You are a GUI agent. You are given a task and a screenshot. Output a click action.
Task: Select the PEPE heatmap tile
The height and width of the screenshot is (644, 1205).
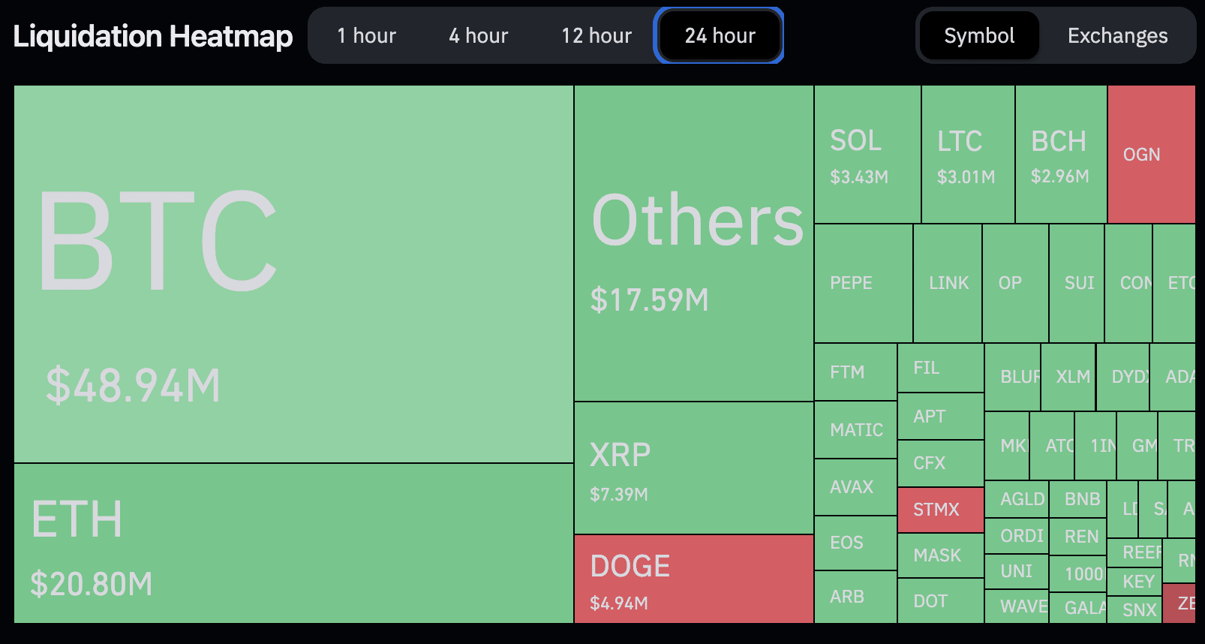coord(864,283)
